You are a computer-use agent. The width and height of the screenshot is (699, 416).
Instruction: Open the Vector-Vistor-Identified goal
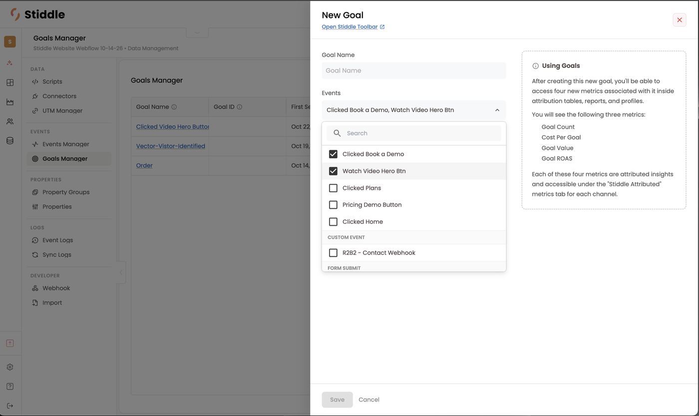tap(171, 146)
